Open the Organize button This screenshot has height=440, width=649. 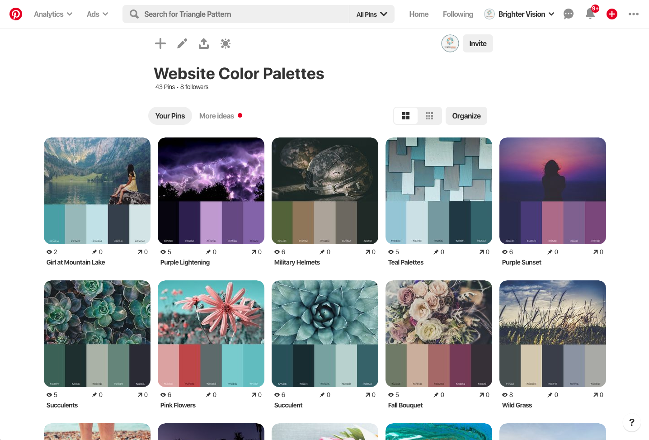466,116
